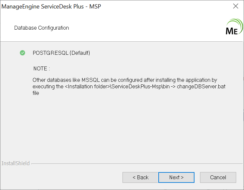Click the green checkmark beside POSTGRESQL
The height and width of the screenshot is (190, 244).
coord(22,53)
